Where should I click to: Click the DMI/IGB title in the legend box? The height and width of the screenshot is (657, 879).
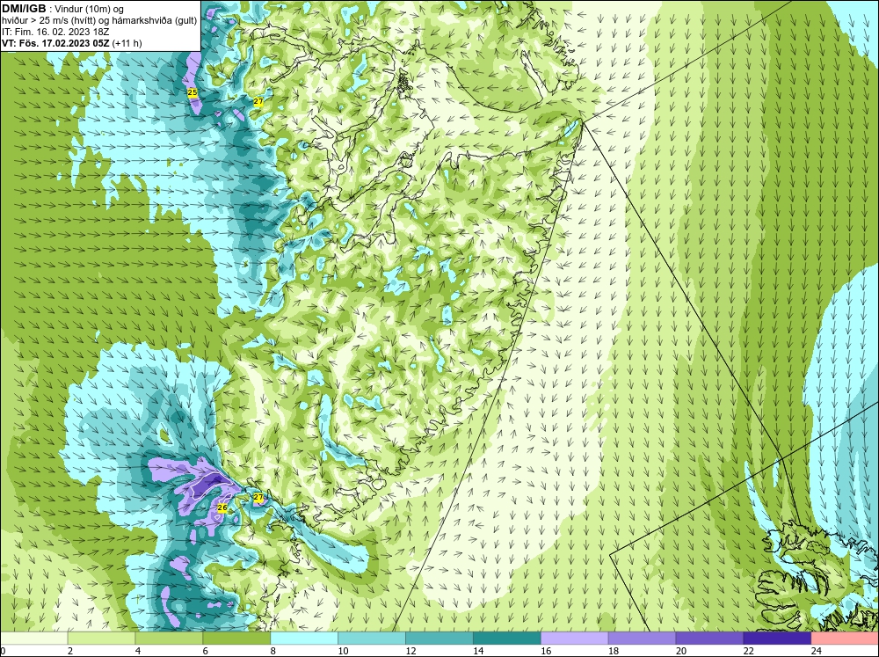pyautogui.click(x=24, y=9)
